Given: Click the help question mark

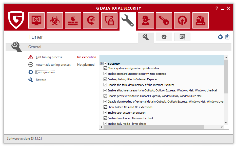Looking at the screenshot, I should point(217,8).
